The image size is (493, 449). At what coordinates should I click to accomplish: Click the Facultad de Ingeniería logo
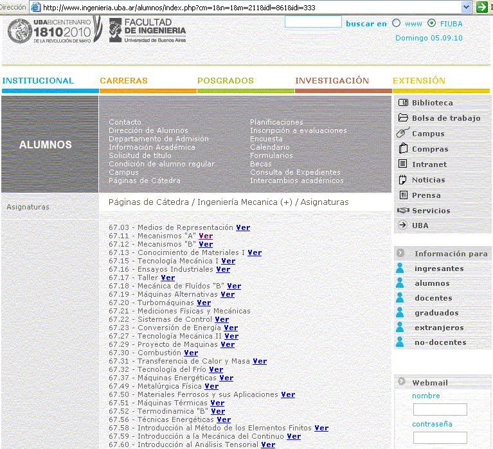tap(147, 30)
